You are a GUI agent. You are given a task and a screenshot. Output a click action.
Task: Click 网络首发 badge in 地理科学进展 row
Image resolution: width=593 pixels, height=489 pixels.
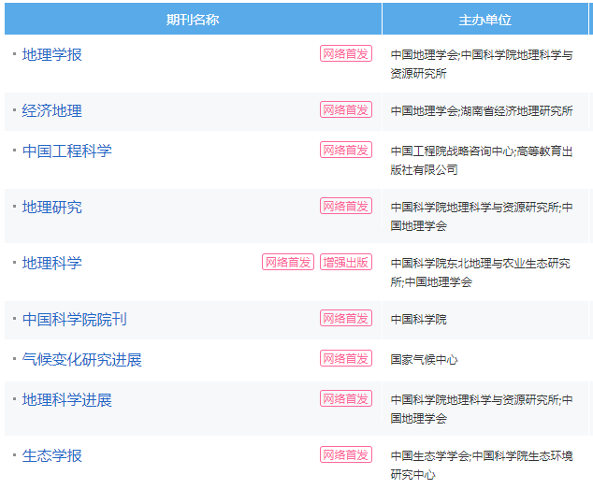tap(346, 398)
